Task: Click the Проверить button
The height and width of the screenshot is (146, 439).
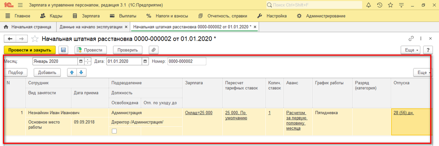Action: point(128,50)
